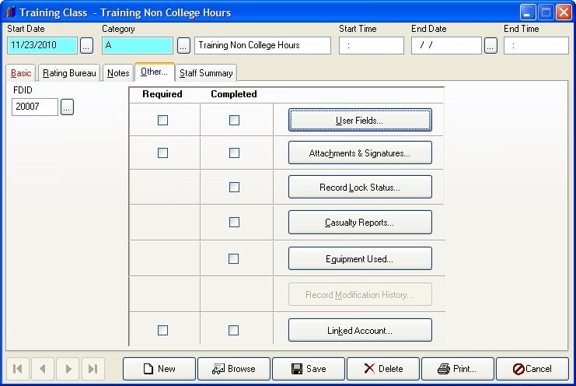
Task: Click the next record arrow
Action: [x=68, y=369]
